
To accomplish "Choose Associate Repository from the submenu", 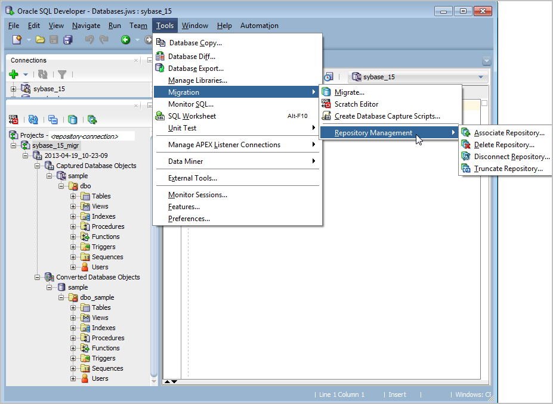I will [x=506, y=132].
